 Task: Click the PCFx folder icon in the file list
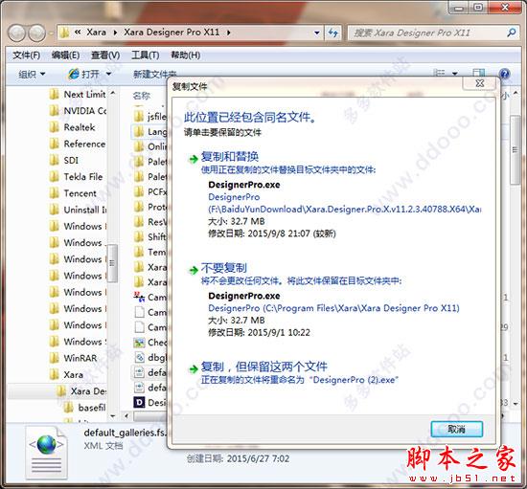coord(139,191)
